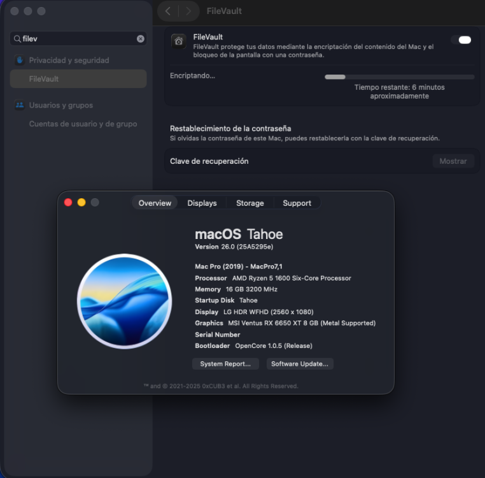Close the About This Mac window
The width and height of the screenshot is (485, 478).
68,202
